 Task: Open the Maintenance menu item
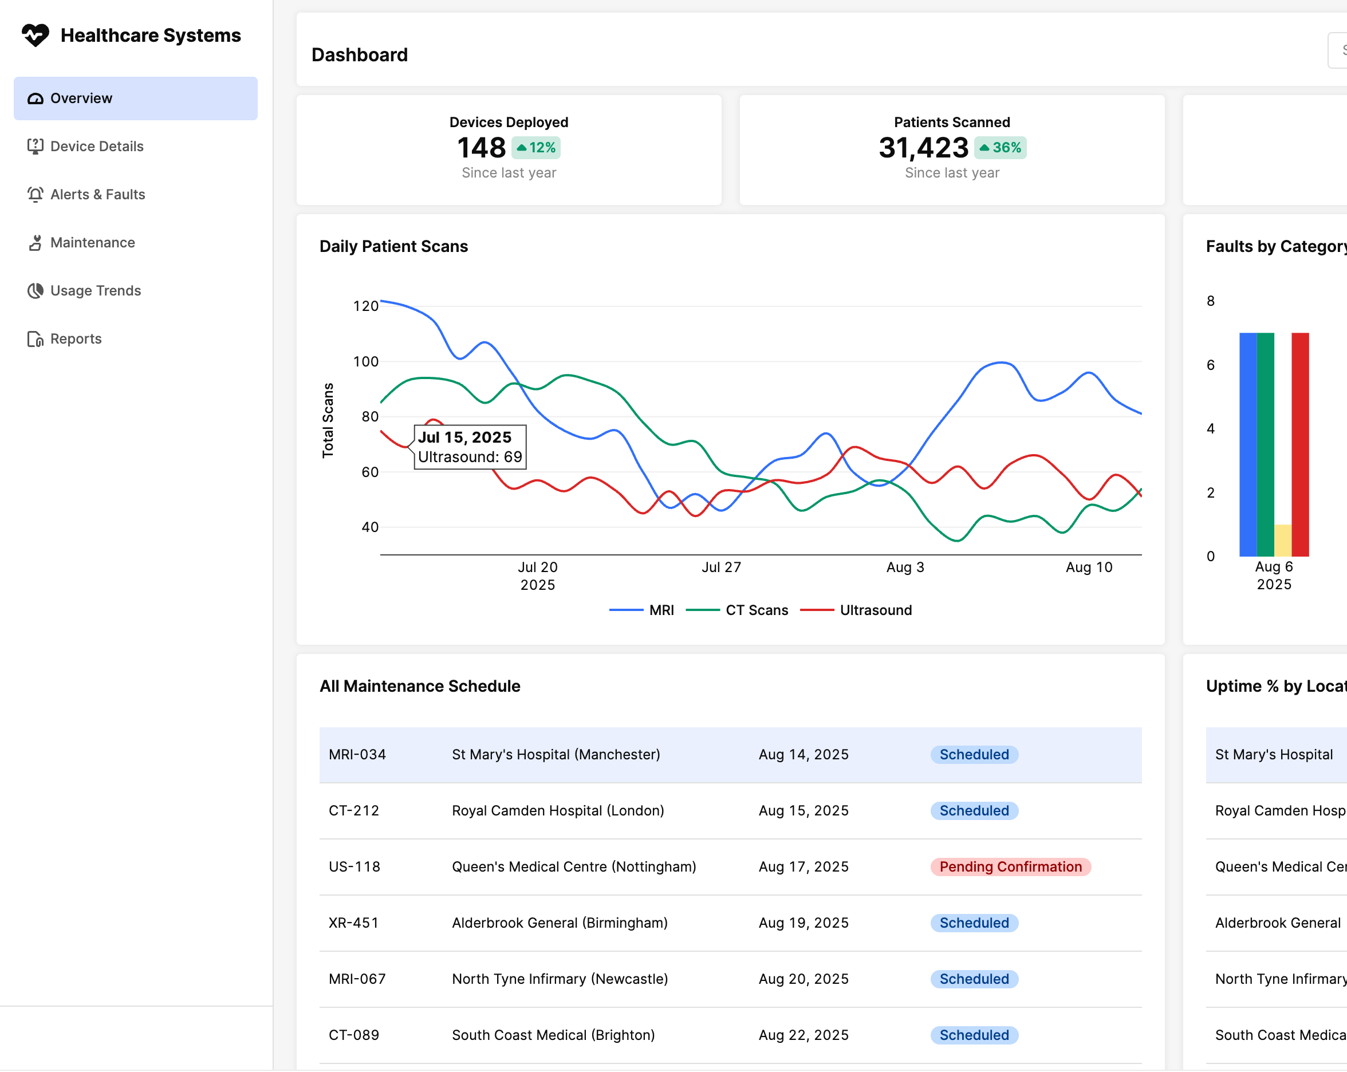point(92,242)
